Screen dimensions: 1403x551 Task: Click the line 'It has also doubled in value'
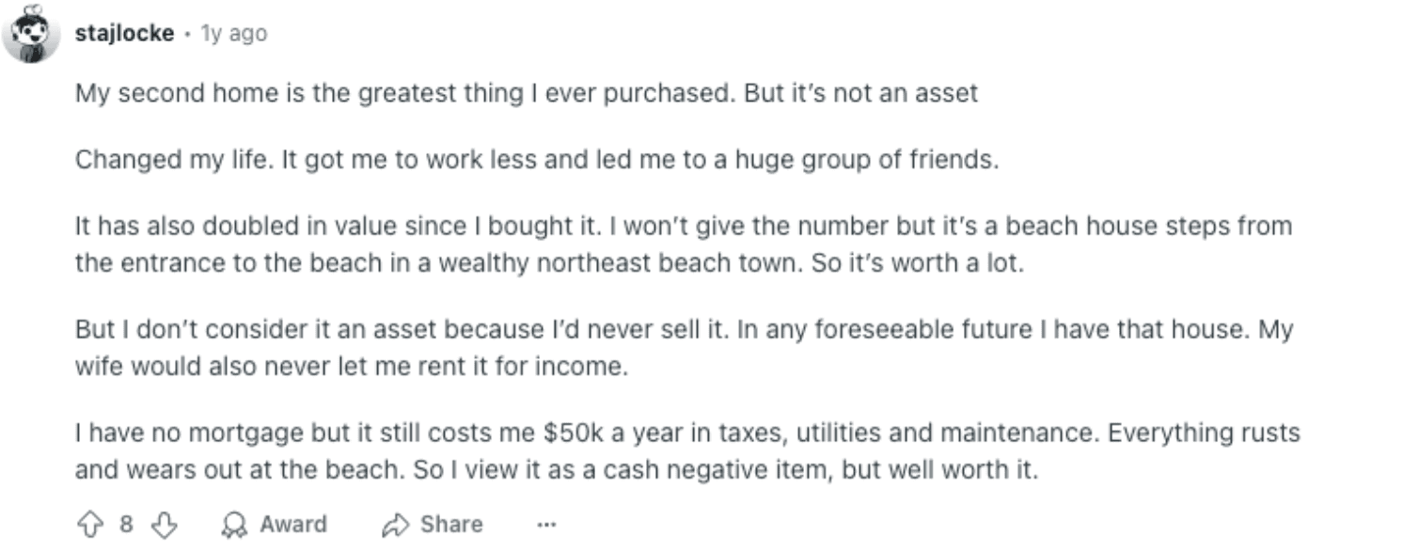tap(684, 227)
